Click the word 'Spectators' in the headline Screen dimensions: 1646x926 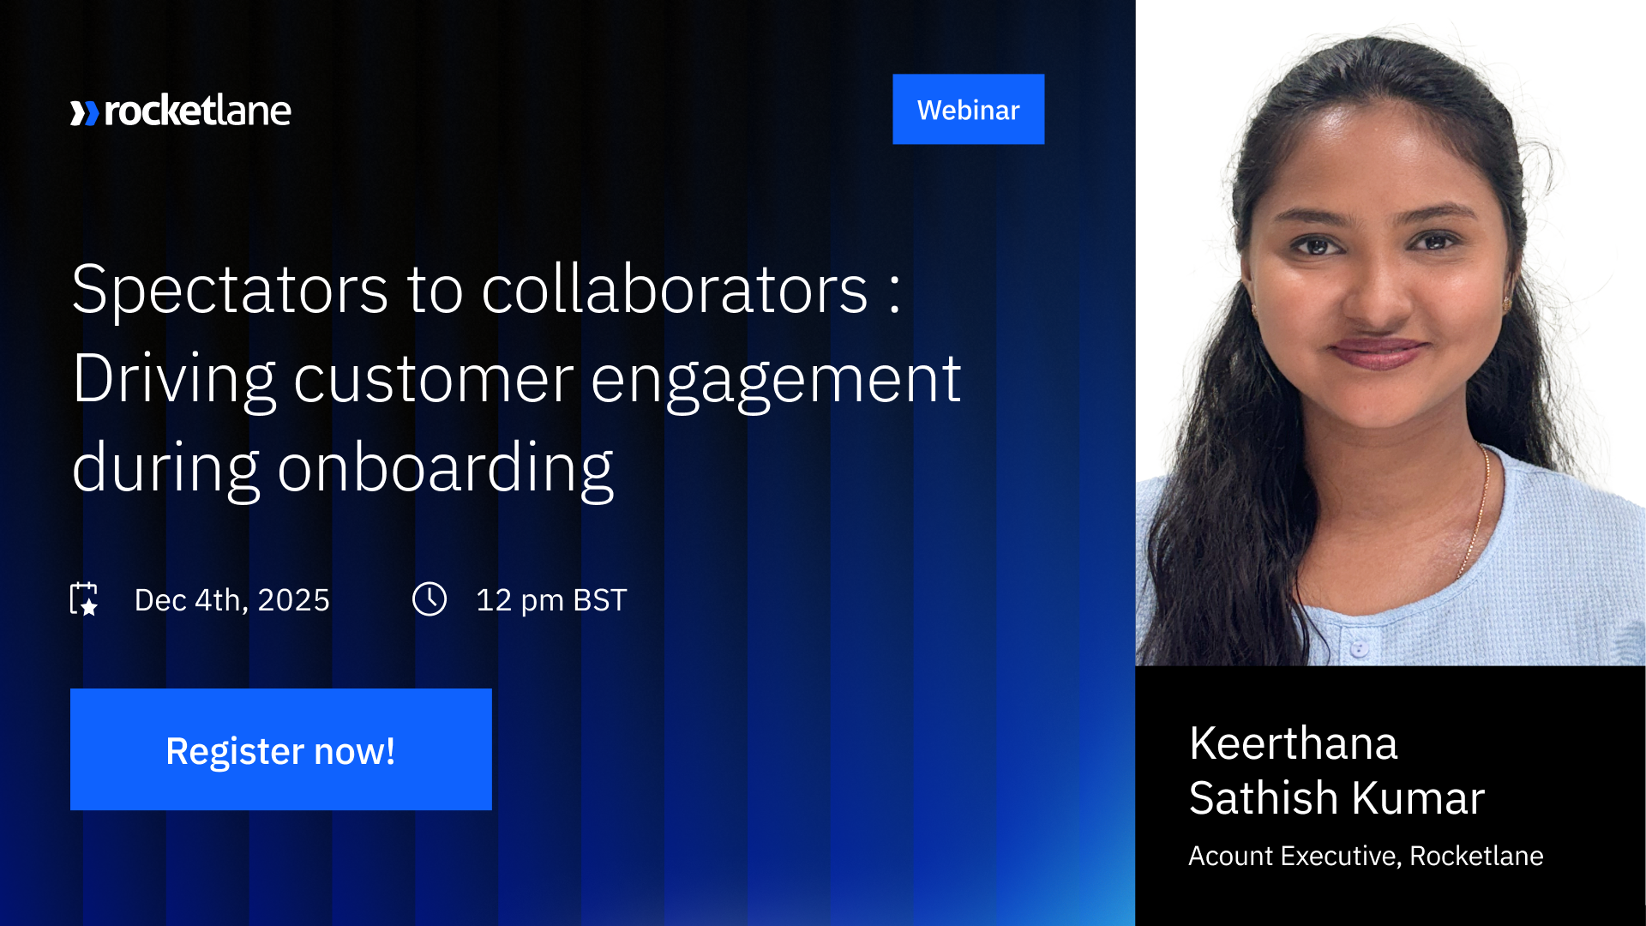click(230, 290)
